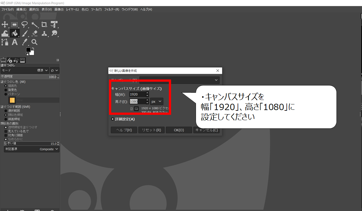Open 判定基準 Composite dropdown
Image resolution: width=362 pixels, height=211 pixels.
(x=32, y=149)
